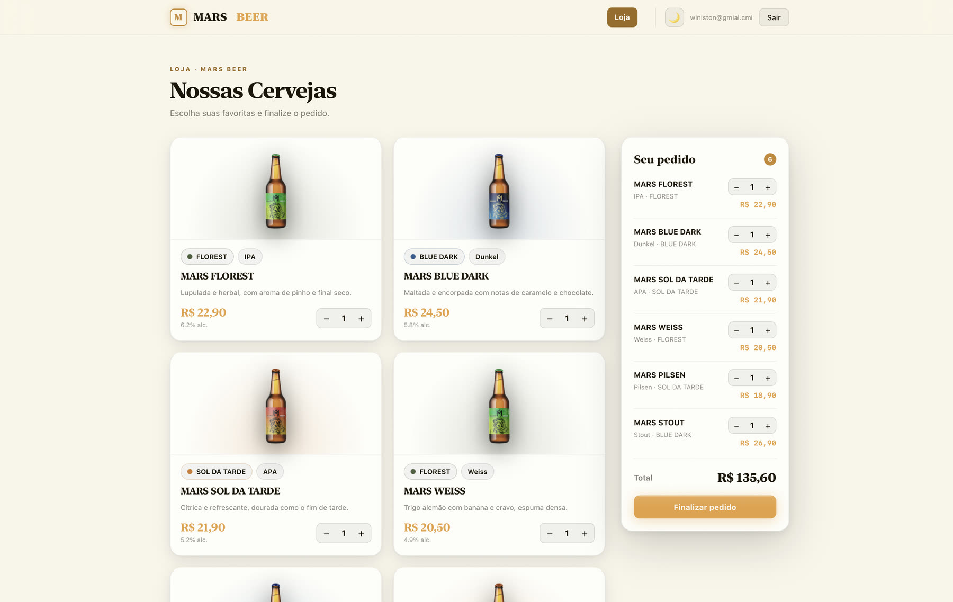Click the SOL DA TARDE tag chip
Screen dimensions: 953x602
[217, 472]
